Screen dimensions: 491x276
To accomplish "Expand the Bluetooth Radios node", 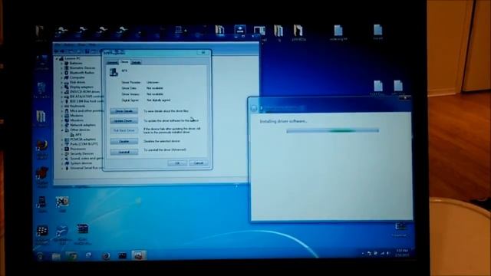I will tap(62, 73).
